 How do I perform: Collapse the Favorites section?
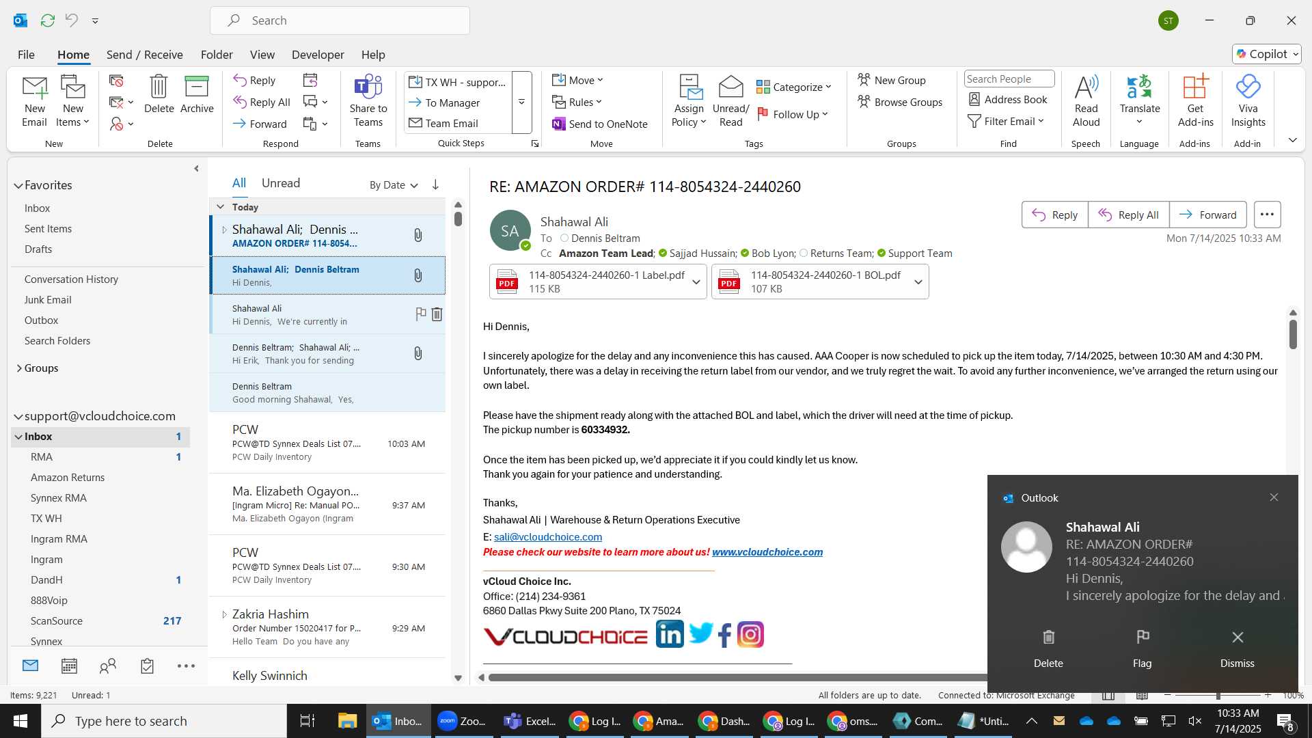18,185
